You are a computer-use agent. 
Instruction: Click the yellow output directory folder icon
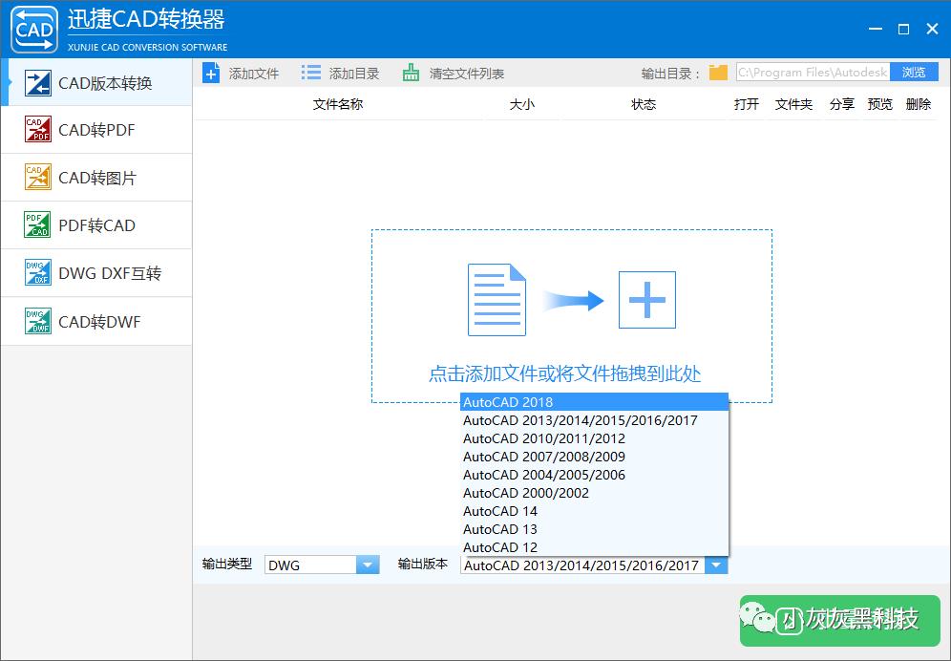(717, 71)
